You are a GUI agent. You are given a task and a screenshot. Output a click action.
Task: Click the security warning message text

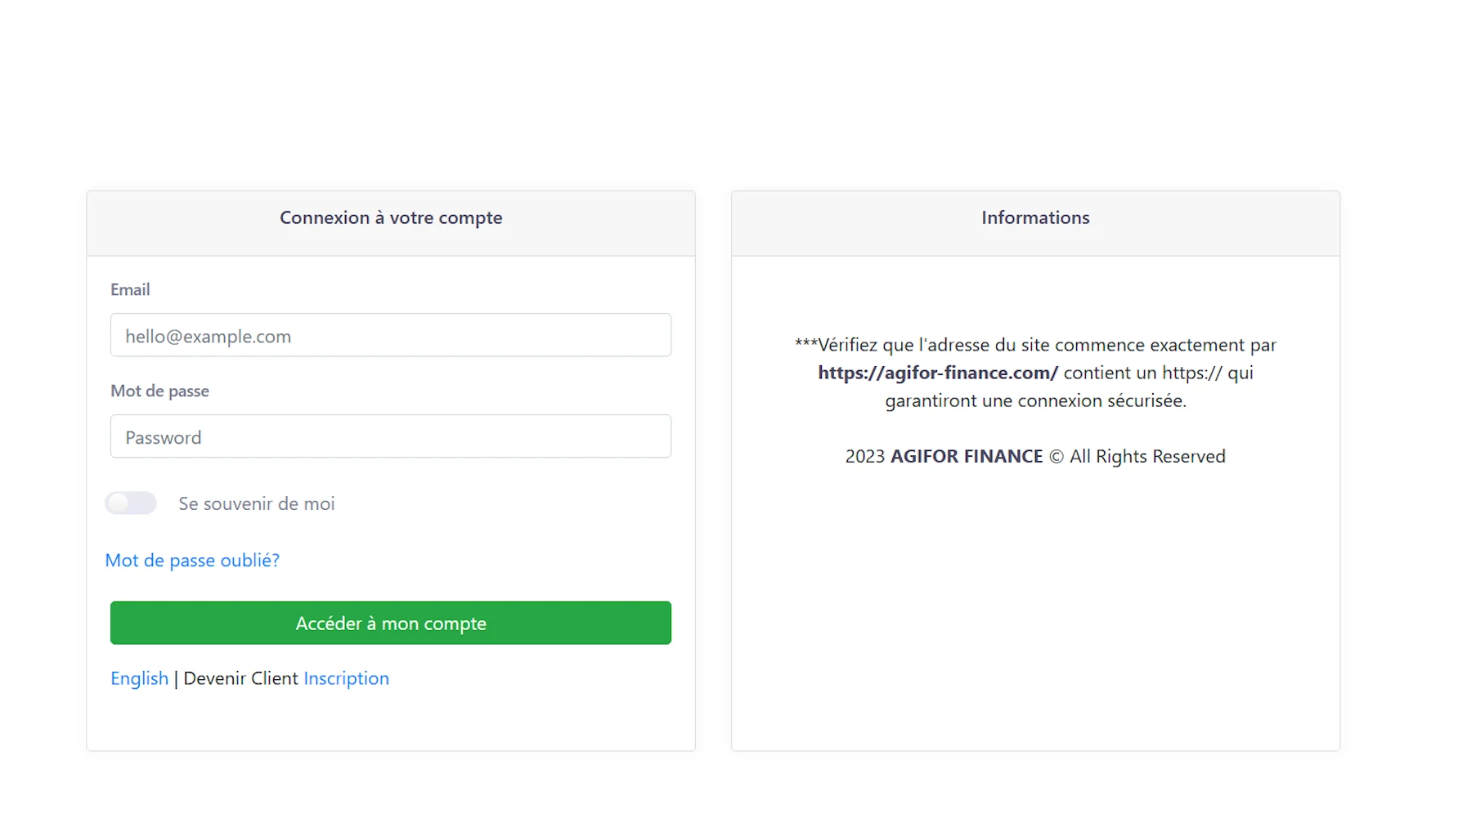tap(1034, 373)
